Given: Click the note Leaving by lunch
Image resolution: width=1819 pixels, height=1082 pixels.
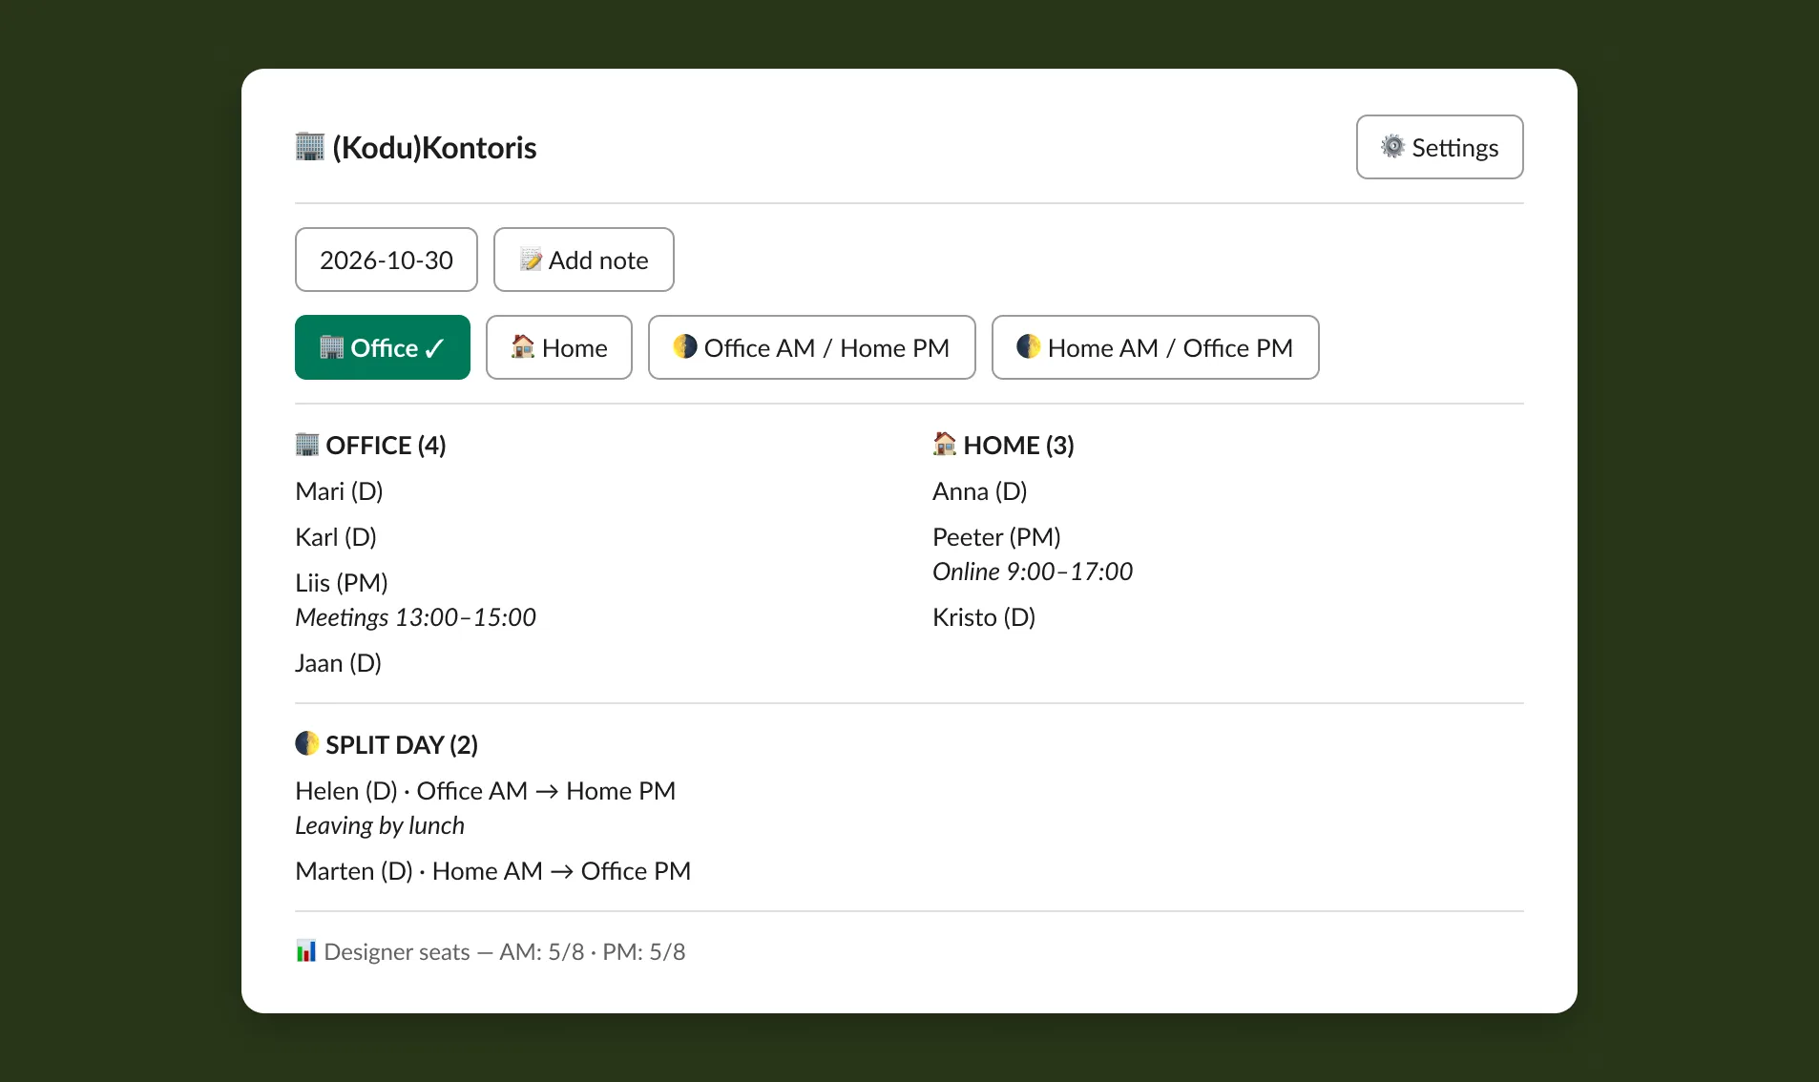Looking at the screenshot, I should (380, 825).
